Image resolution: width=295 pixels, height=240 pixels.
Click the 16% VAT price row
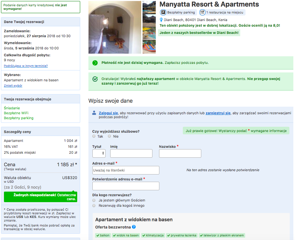tap(41, 147)
